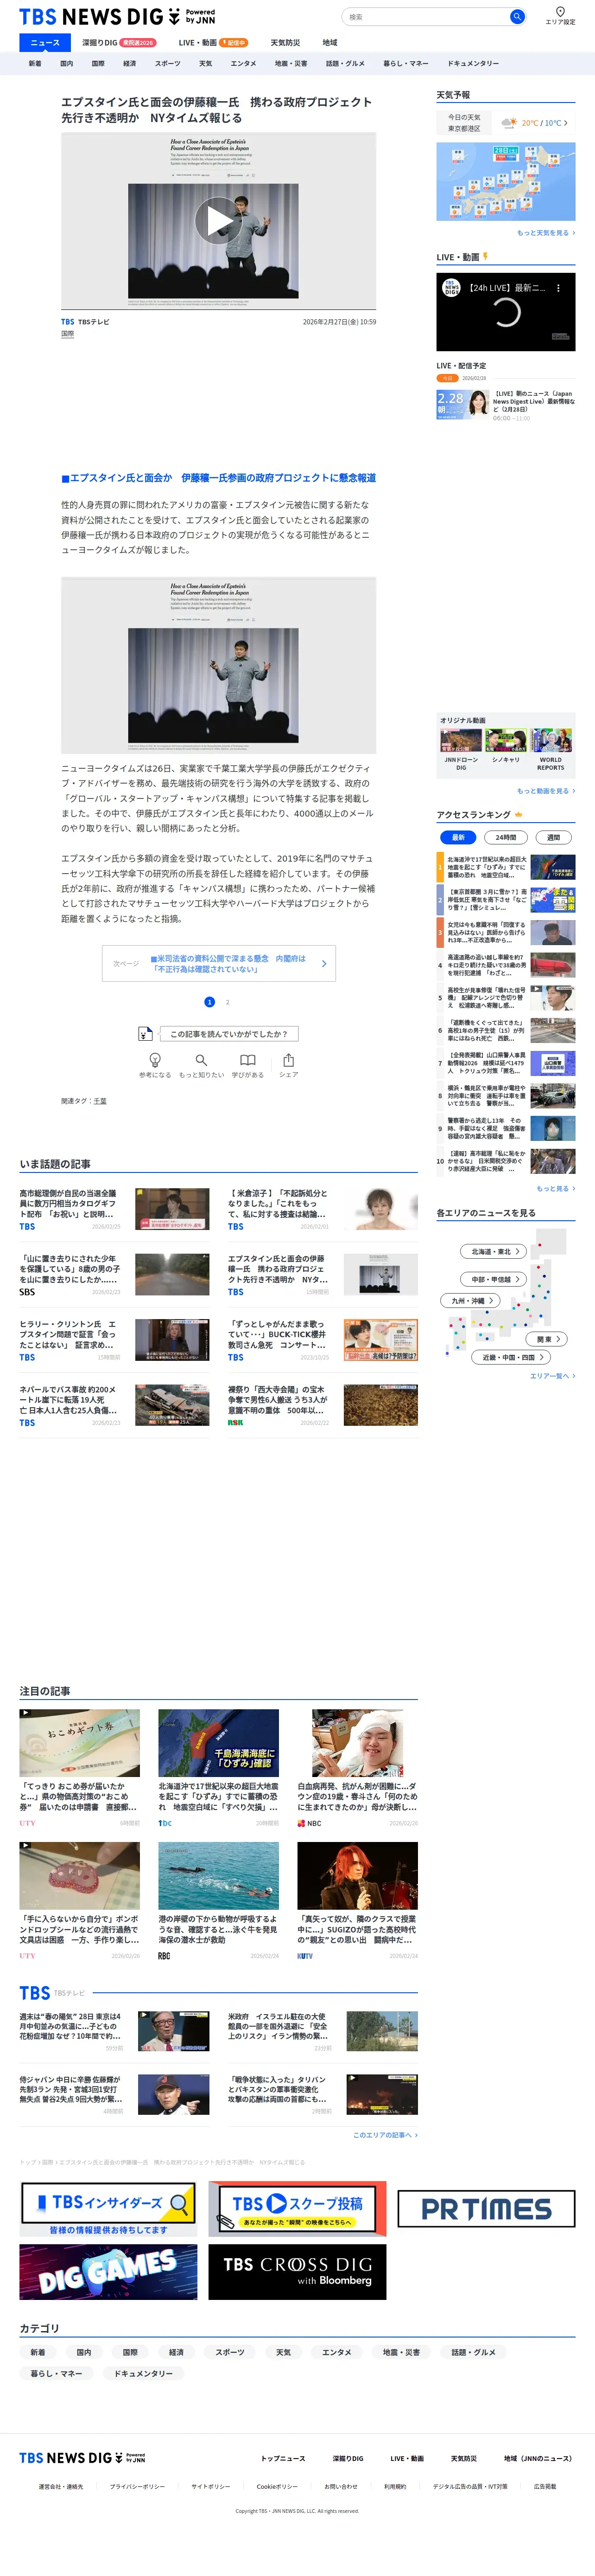Open LIVE 朝のニュース Japan News Digest item
The width and height of the screenshot is (595, 2576).
(x=505, y=404)
